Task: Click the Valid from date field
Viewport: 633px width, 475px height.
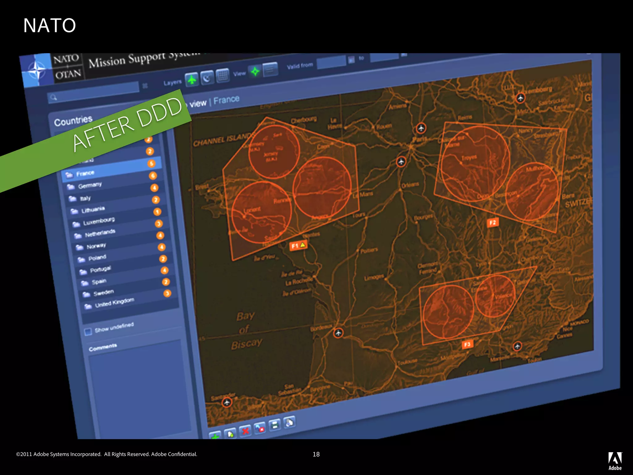Action: tap(331, 62)
